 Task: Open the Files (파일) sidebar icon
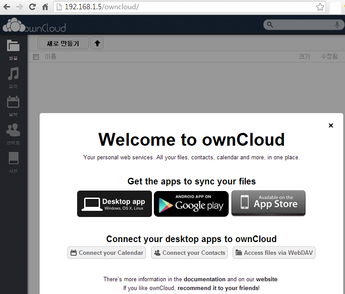13,48
